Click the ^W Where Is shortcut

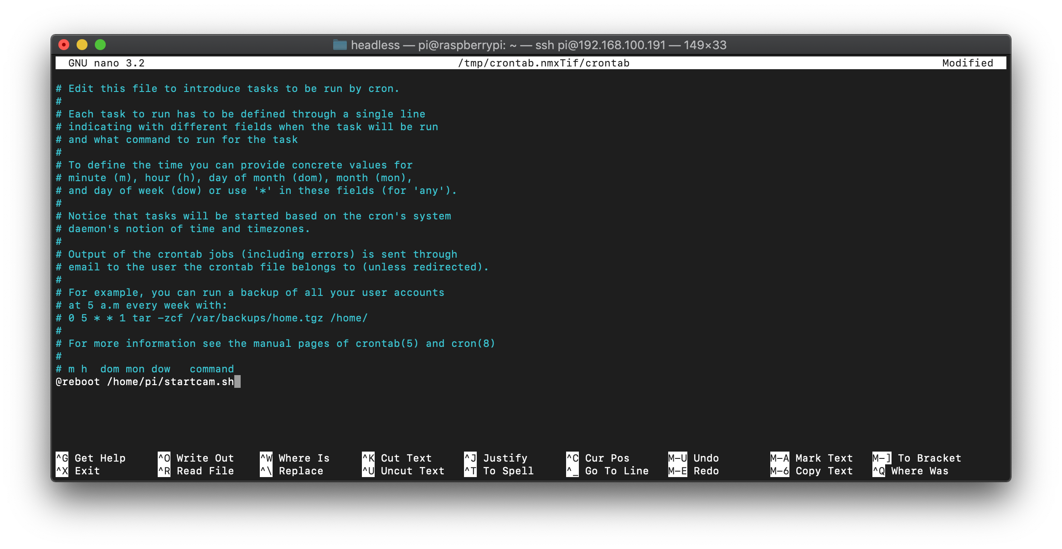pyautogui.click(x=294, y=458)
